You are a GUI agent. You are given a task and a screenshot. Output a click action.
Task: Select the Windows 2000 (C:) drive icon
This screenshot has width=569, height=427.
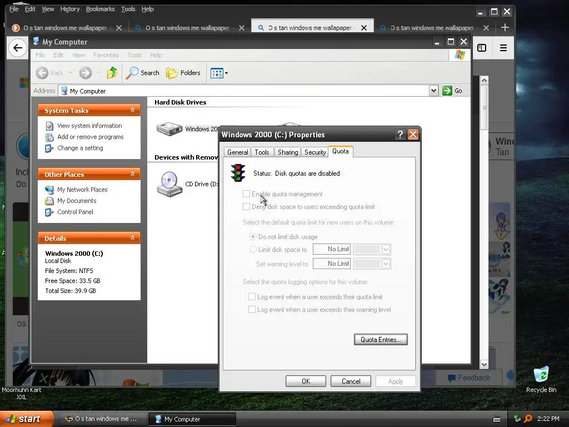coord(169,129)
